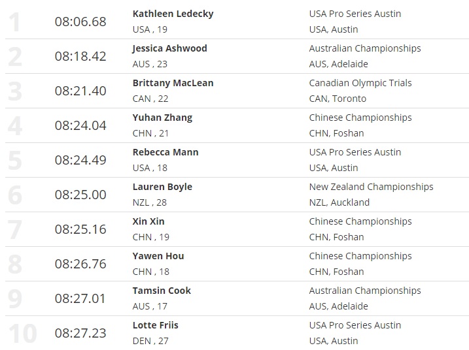Click Tamsin Cook's name

[162, 291]
